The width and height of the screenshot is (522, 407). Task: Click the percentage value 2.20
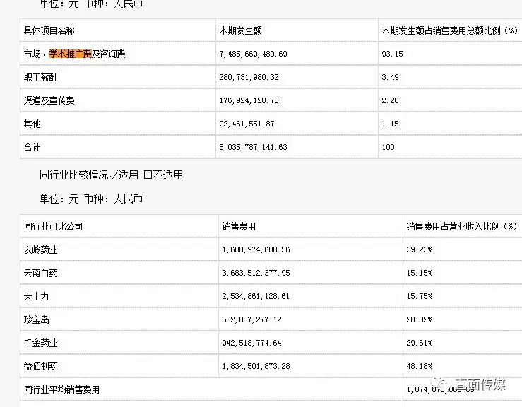(390, 100)
